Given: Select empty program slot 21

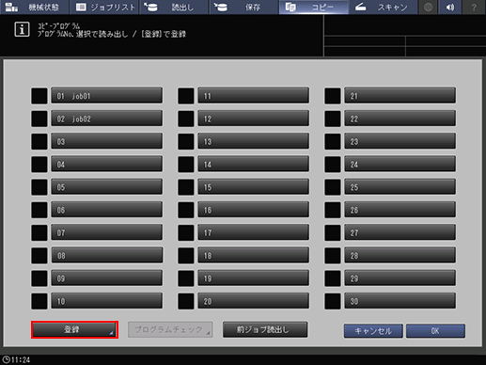Looking at the screenshot, I should click(x=400, y=96).
